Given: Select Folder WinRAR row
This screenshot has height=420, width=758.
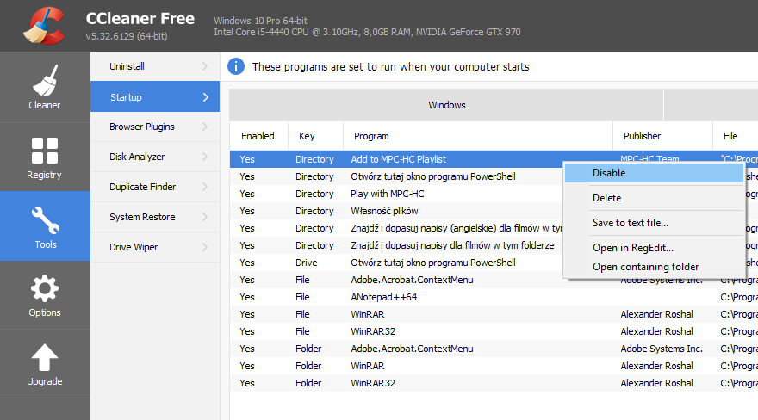Looking at the screenshot, I should pos(494,366).
